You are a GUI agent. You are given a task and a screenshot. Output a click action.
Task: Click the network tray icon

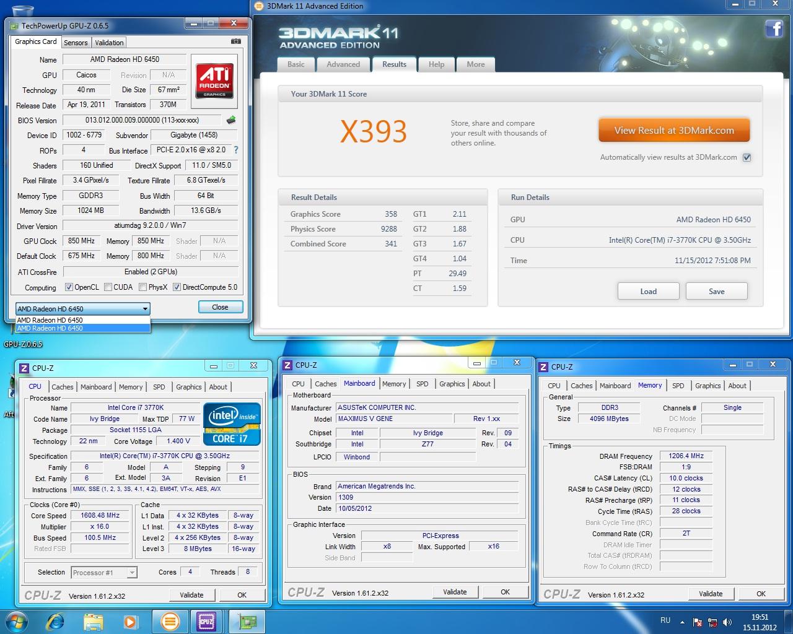click(712, 622)
